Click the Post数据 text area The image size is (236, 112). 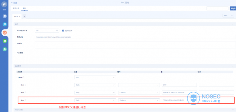pos(135,54)
